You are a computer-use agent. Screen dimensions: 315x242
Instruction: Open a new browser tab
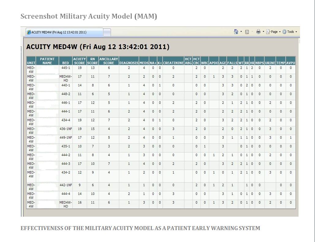coord(108,32)
